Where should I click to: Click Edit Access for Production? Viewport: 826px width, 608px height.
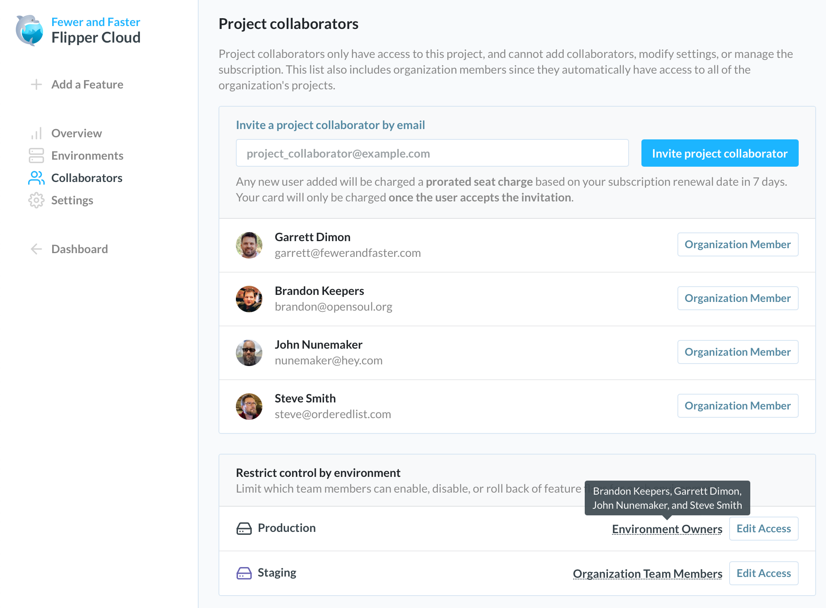(x=764, y=528)
